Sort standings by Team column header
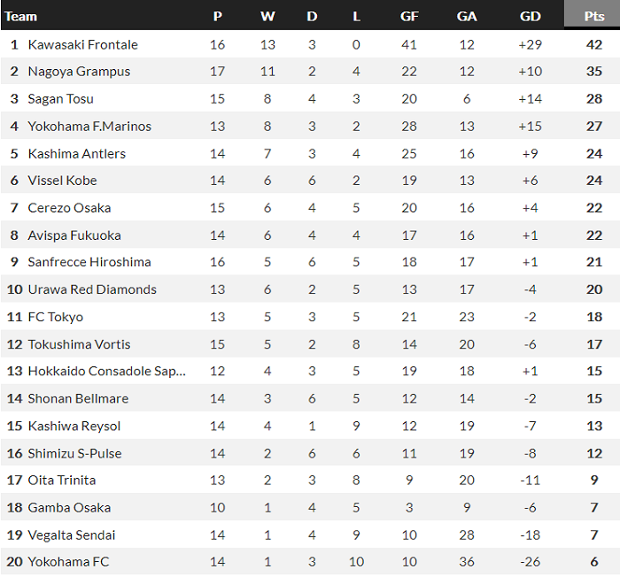This screenshot has width=620, height=577. pyautogui.click(x=21, y=16)
